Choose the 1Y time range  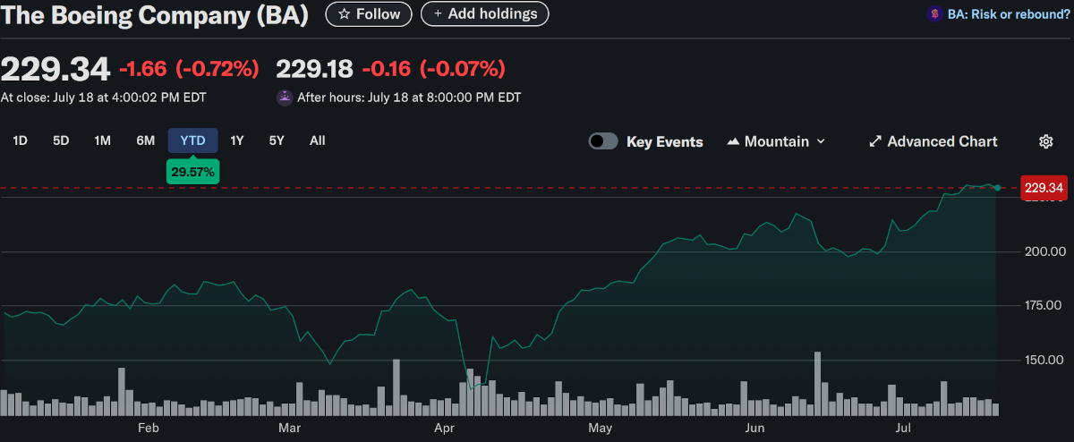tap(237, 140)
